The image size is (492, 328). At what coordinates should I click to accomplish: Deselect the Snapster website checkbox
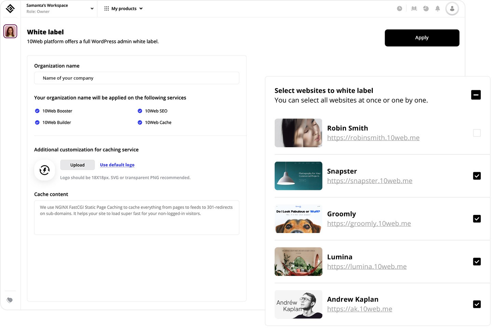(477, 176)
